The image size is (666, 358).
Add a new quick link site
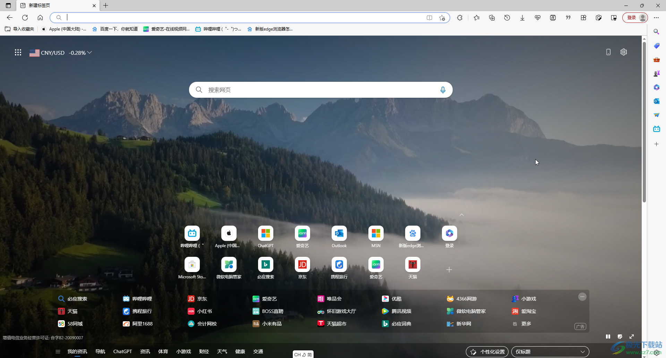pos(449,270)
